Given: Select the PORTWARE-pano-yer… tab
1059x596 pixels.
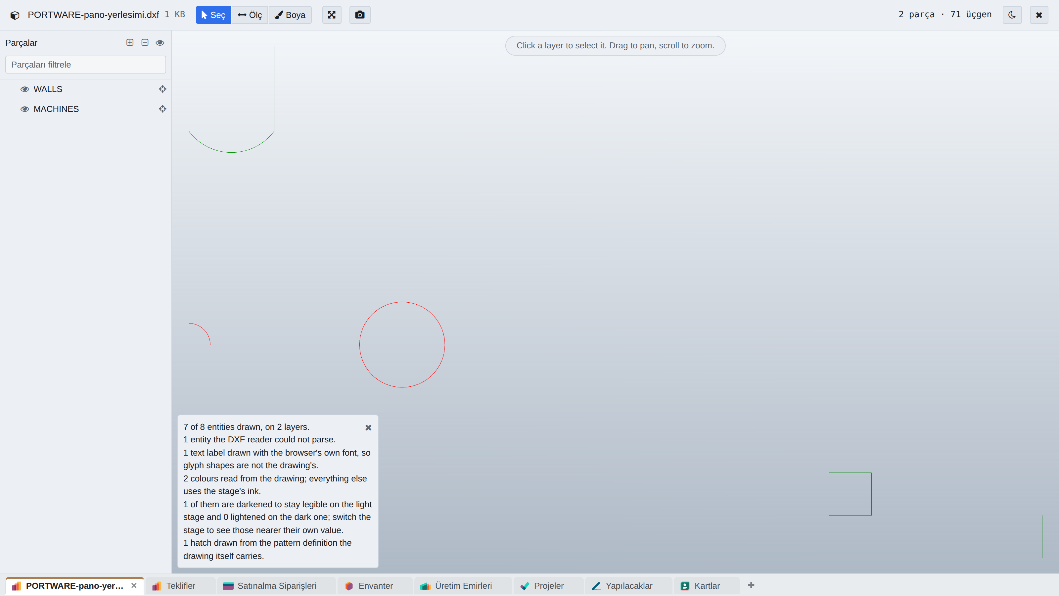Looking at the screenshot, I should (74, 586).
